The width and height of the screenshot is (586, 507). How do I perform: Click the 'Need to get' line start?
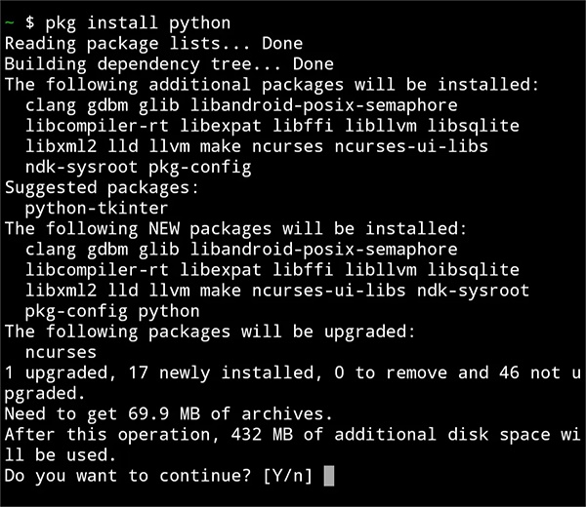[49, 413]
